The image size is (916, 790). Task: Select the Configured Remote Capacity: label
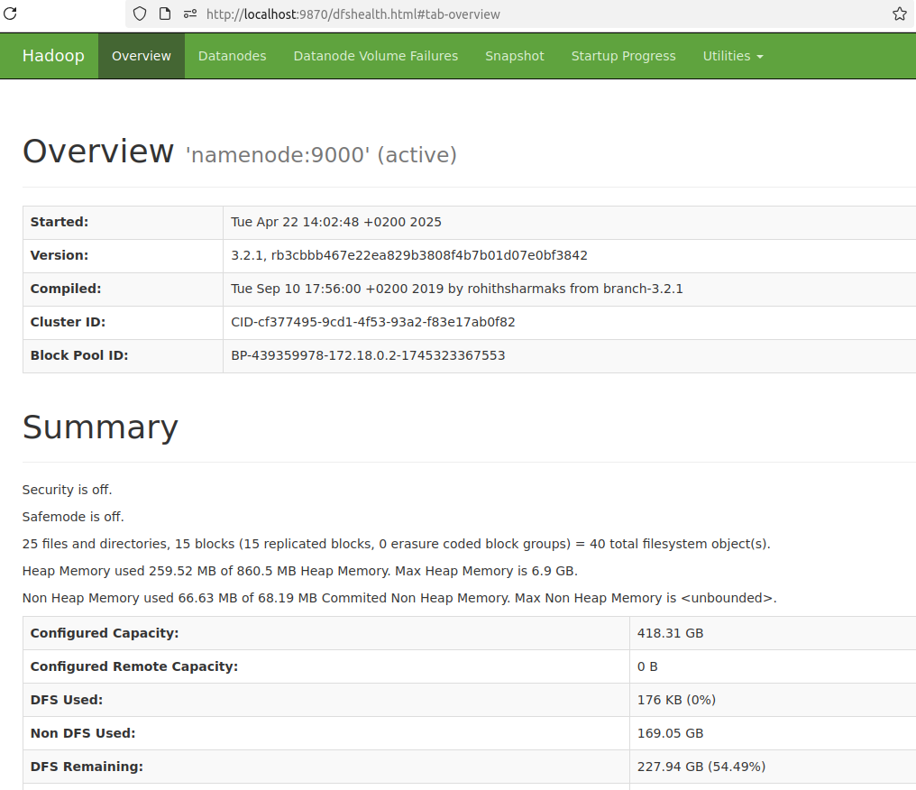click(134, 666)
